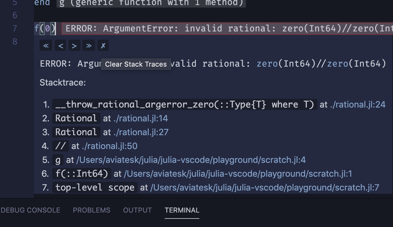Switch to the DEBUG CONSOLE tab

point(30,210)
